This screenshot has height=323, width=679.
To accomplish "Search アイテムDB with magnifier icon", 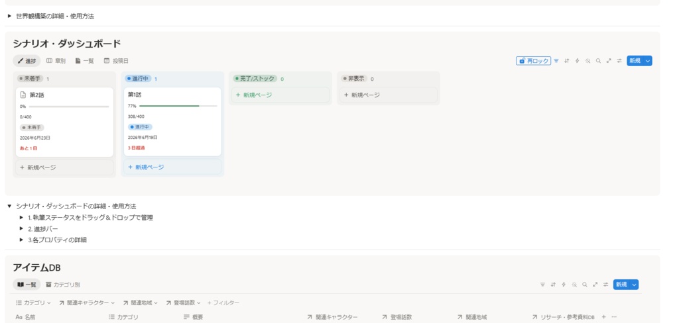I will 585,285.
